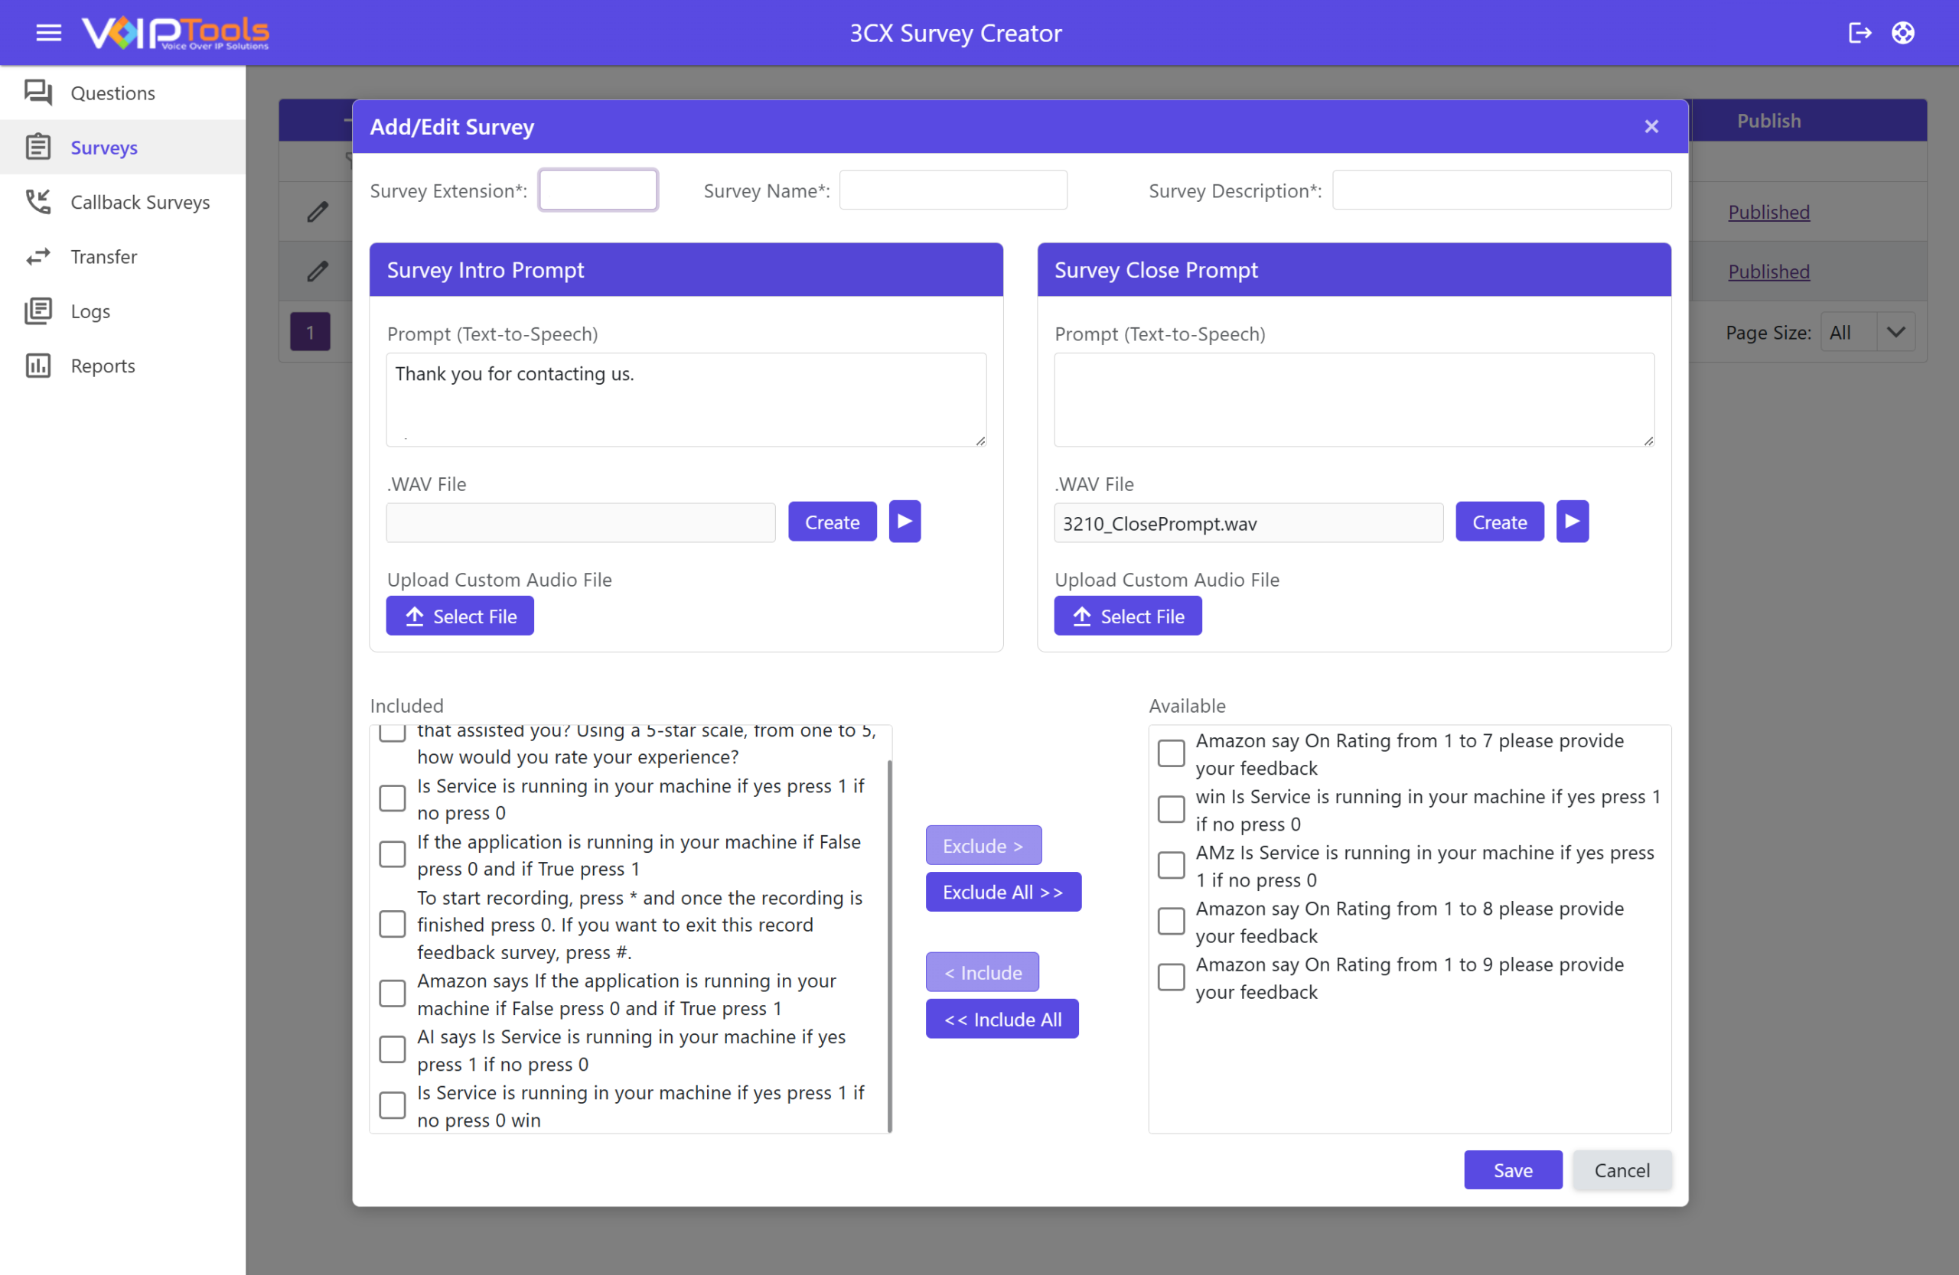Click the Survey Intro Prompt header

[x=686, y=270]
